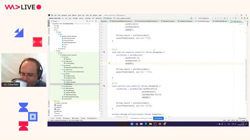Open CleanTestsApplication class in tree
This screenshot has height=140, width=250.
[69, 42]
